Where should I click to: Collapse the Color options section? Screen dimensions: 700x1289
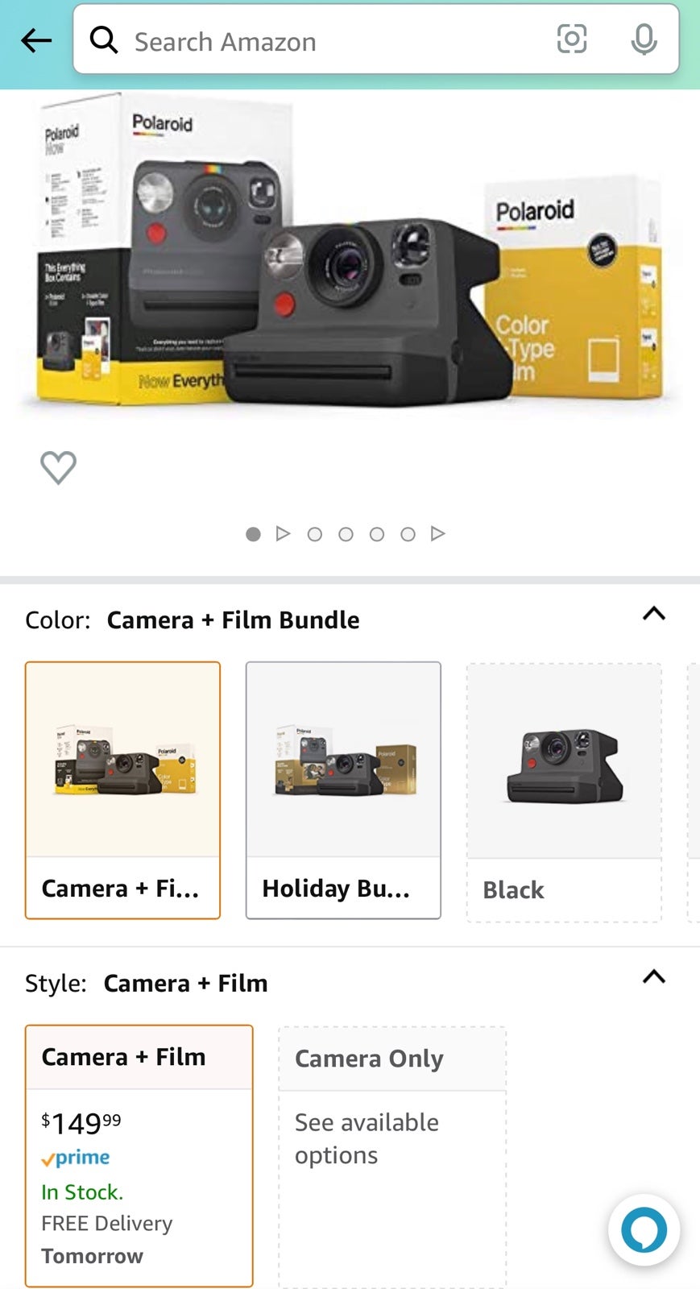click(x=654, y=614)
